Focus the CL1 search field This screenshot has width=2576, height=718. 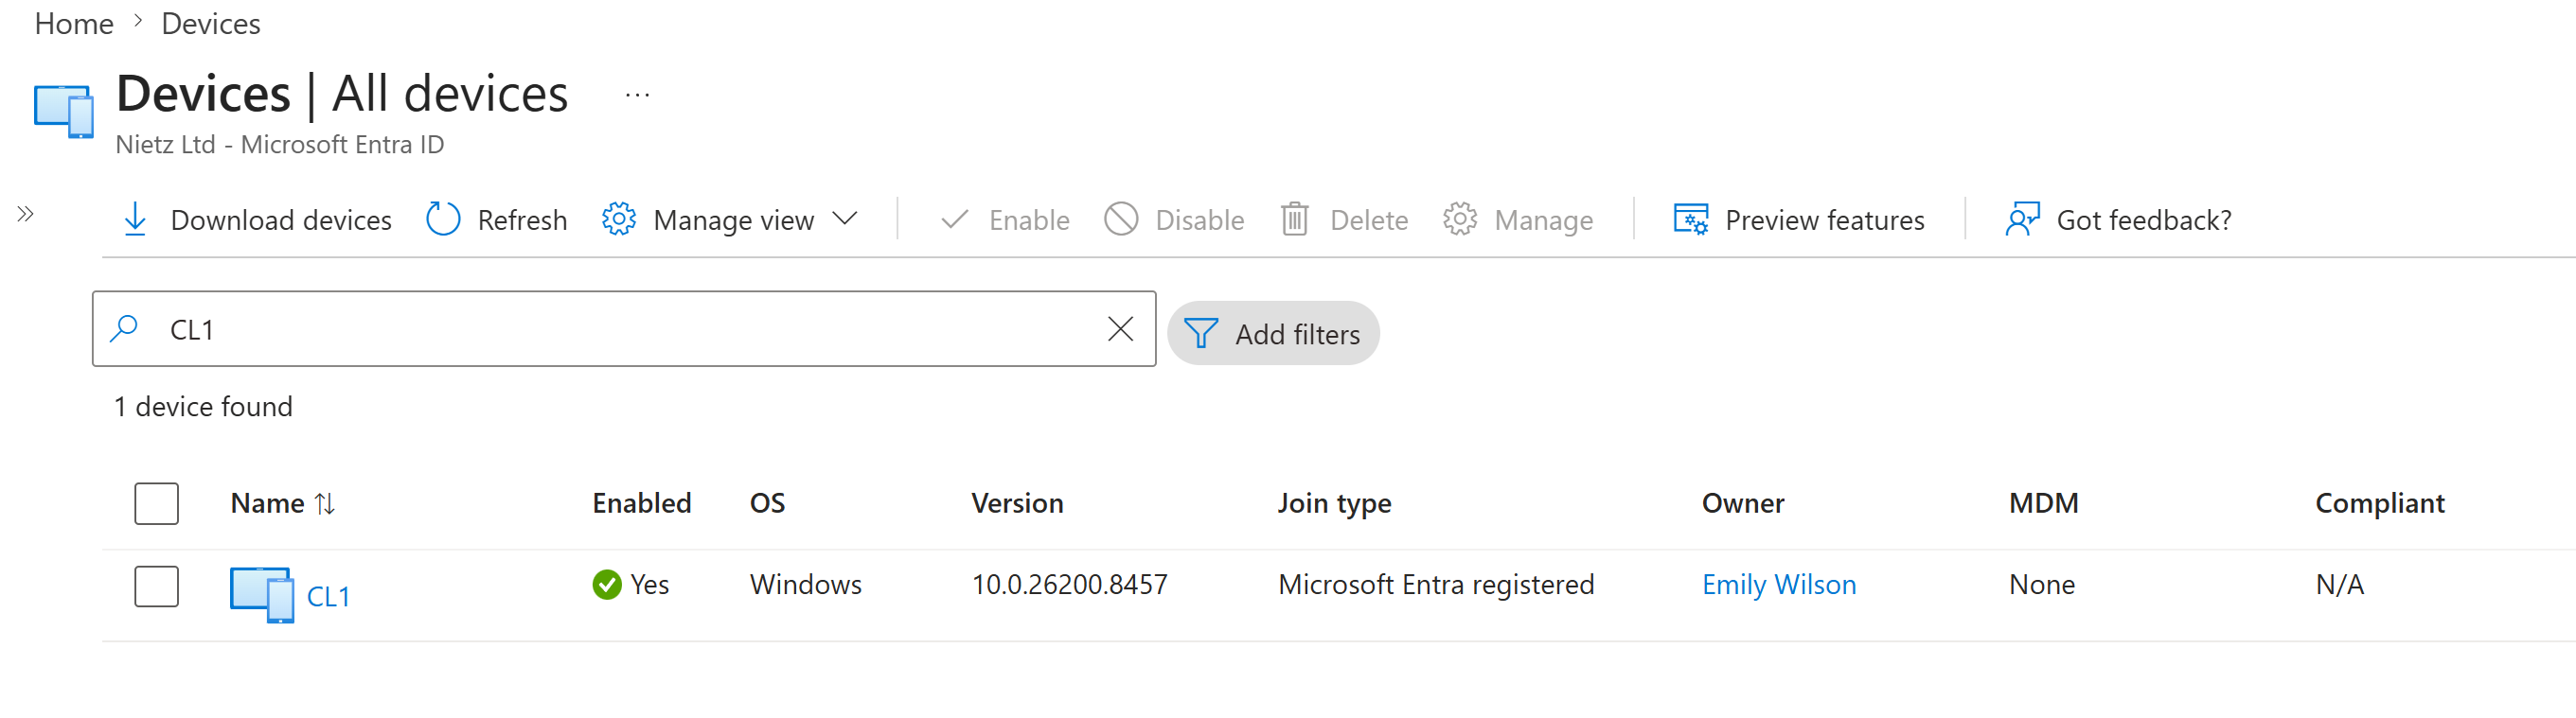click(x=624, y=328)
